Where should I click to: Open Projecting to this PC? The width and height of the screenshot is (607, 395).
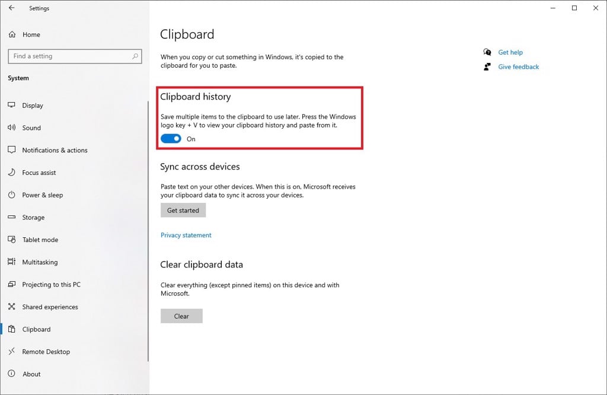pos(51,285)
